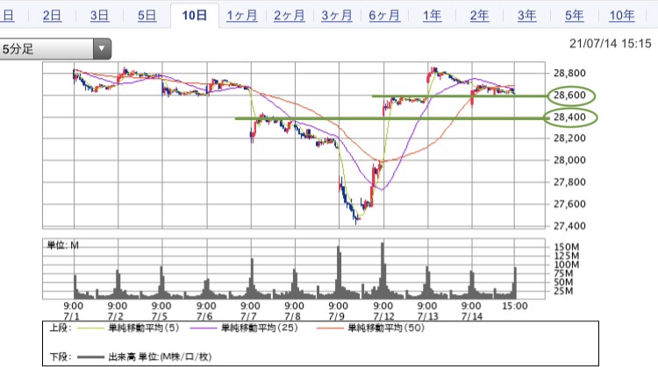Click the 7/8 date axis label

point(292,316)
